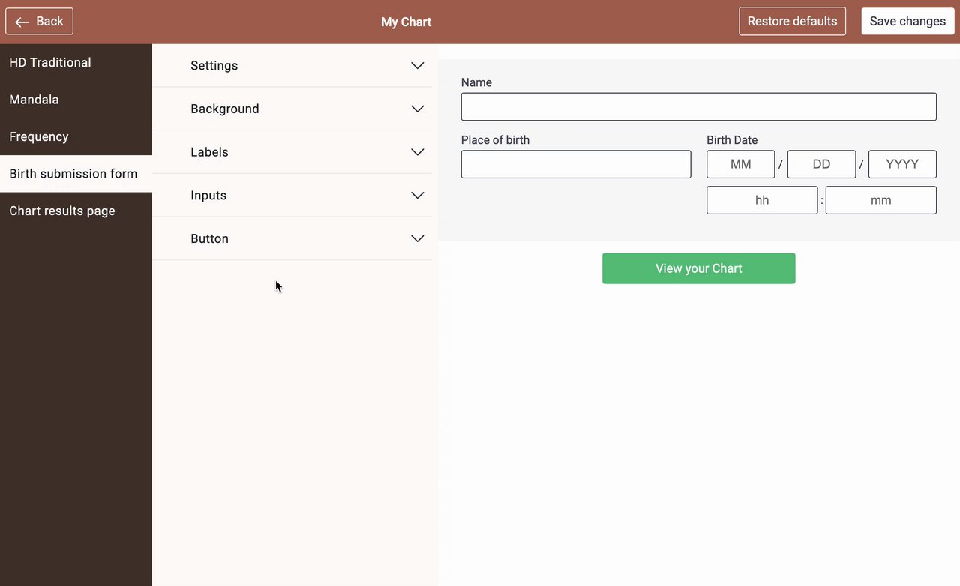Viewport: 960px width, 586px height.
Task: Click the MM month field
Action: click(x=740, y=164)
